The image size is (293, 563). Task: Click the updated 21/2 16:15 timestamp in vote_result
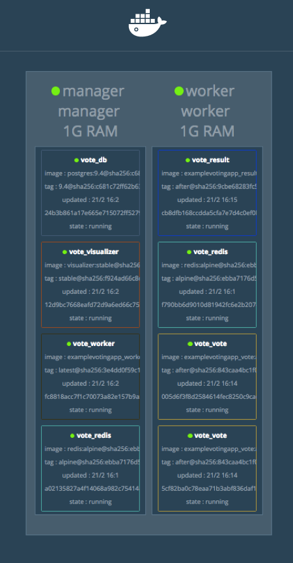pos(207,199)
